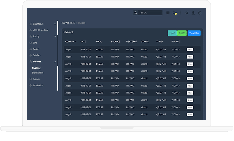The image size is (234, 141).
Task: Focus the Search input field
Action: pyautogui.click(x=150, y=13)
